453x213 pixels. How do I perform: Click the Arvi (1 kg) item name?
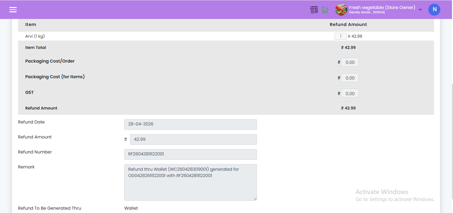coord(35,36)
